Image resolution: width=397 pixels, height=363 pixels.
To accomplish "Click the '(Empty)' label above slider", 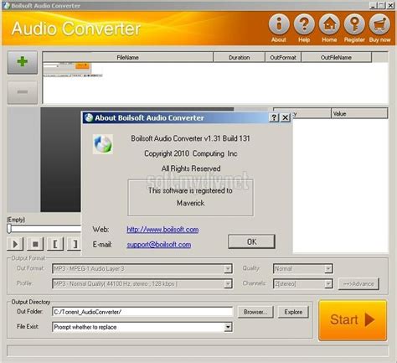I will click(x=16, y=220).
